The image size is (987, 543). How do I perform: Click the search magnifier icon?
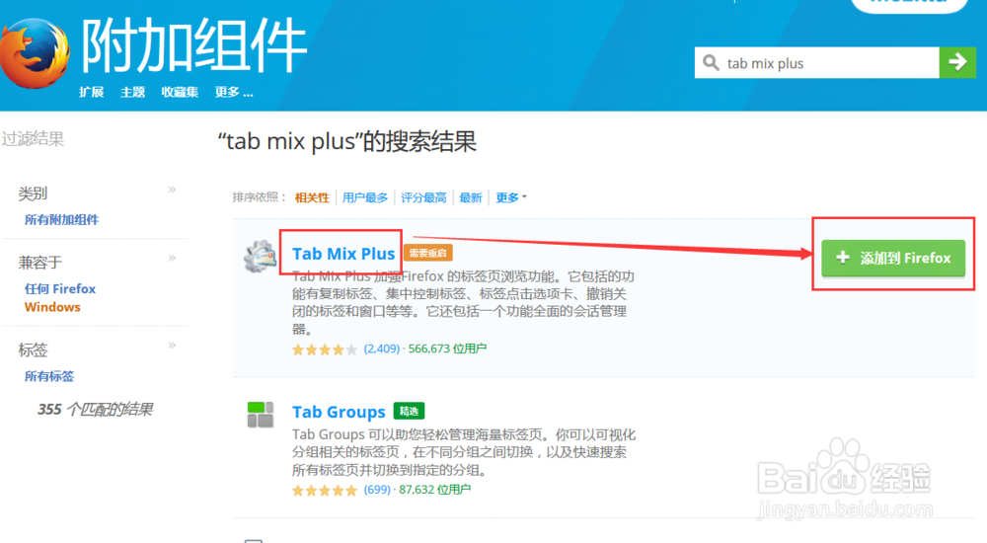(x=711, y=62)
